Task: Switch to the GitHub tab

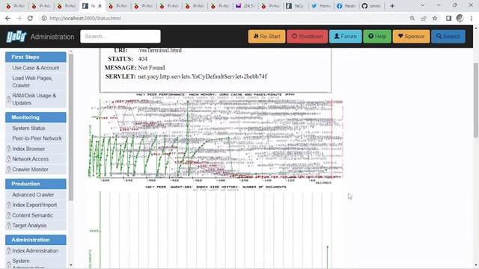Action: [x=371, y=6]
